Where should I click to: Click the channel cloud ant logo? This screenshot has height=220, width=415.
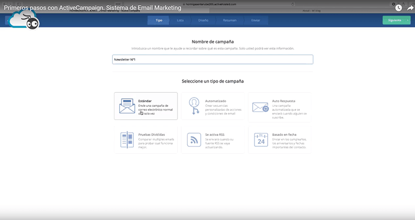point(24,20)
